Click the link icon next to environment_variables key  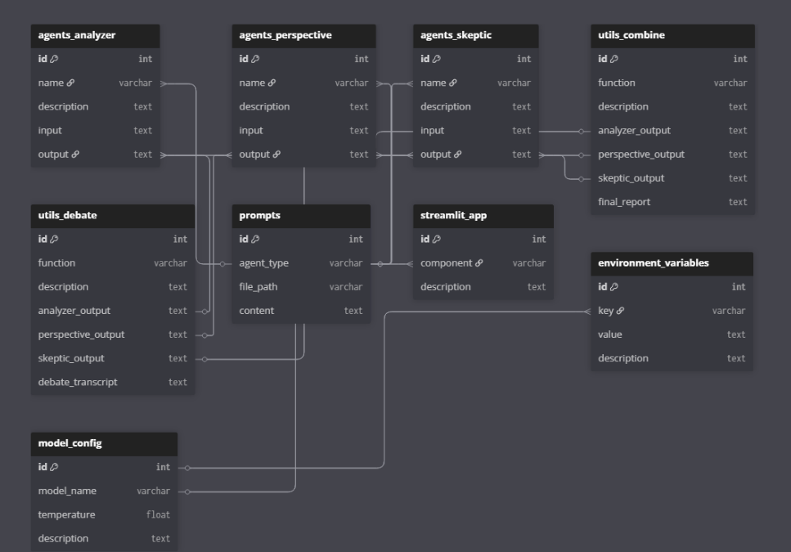pyautogui.click(x=621, y=311)
